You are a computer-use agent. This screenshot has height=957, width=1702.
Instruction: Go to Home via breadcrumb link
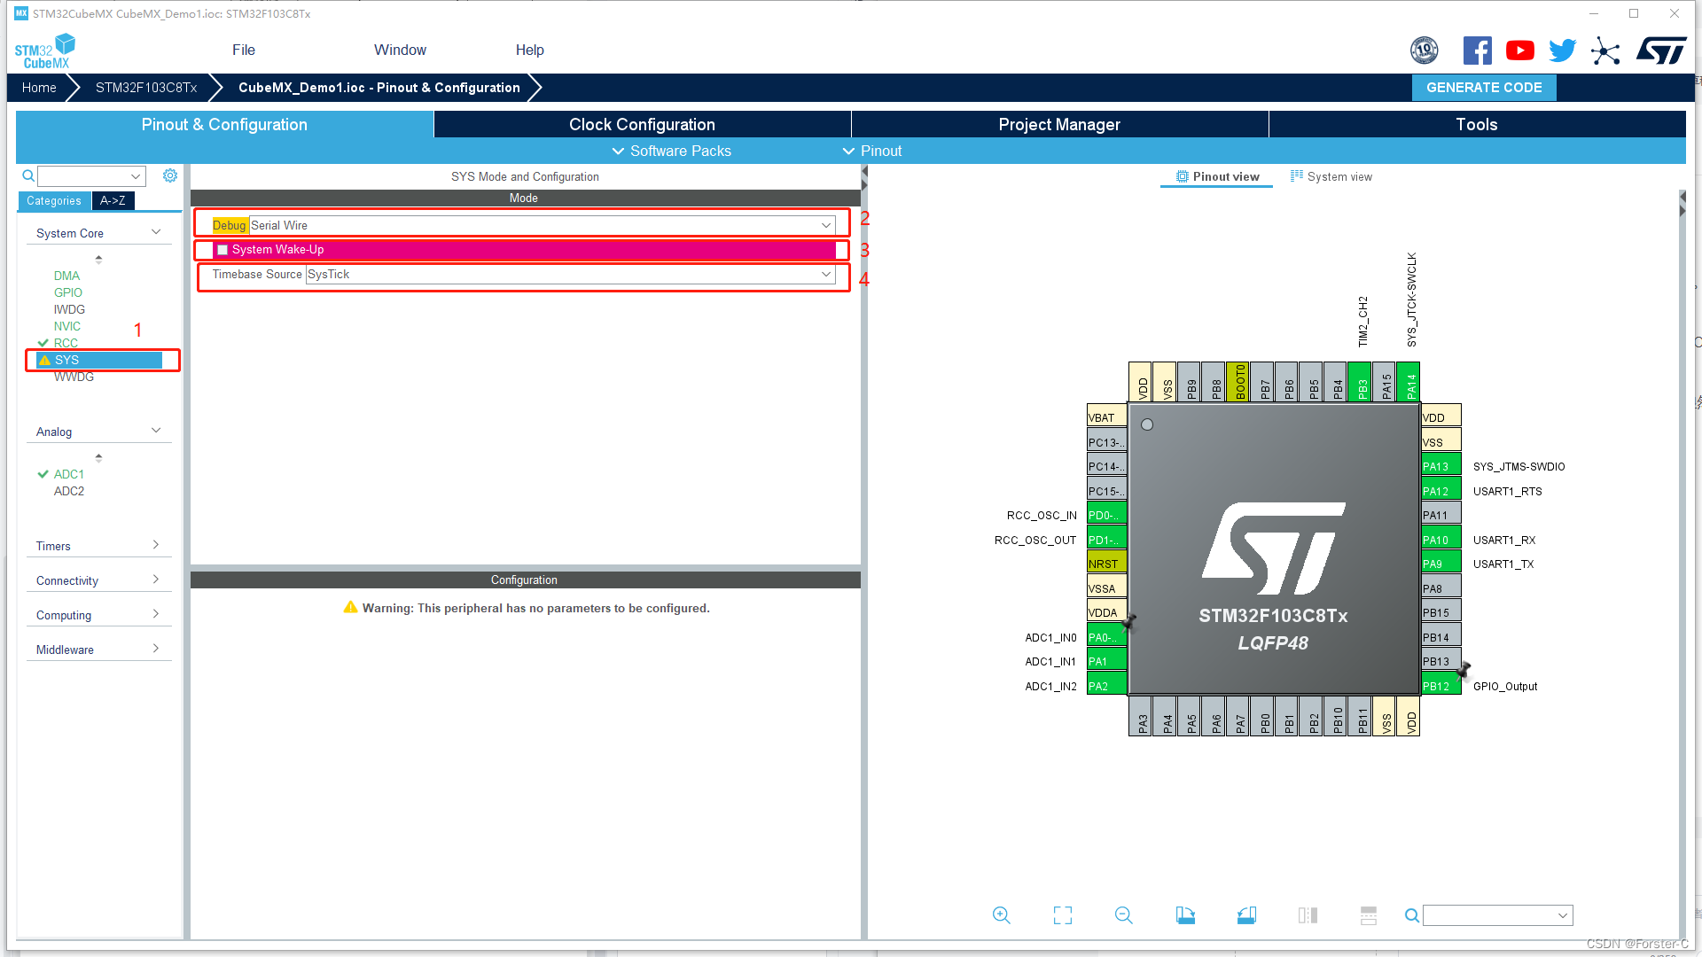[x=38, y=87]
